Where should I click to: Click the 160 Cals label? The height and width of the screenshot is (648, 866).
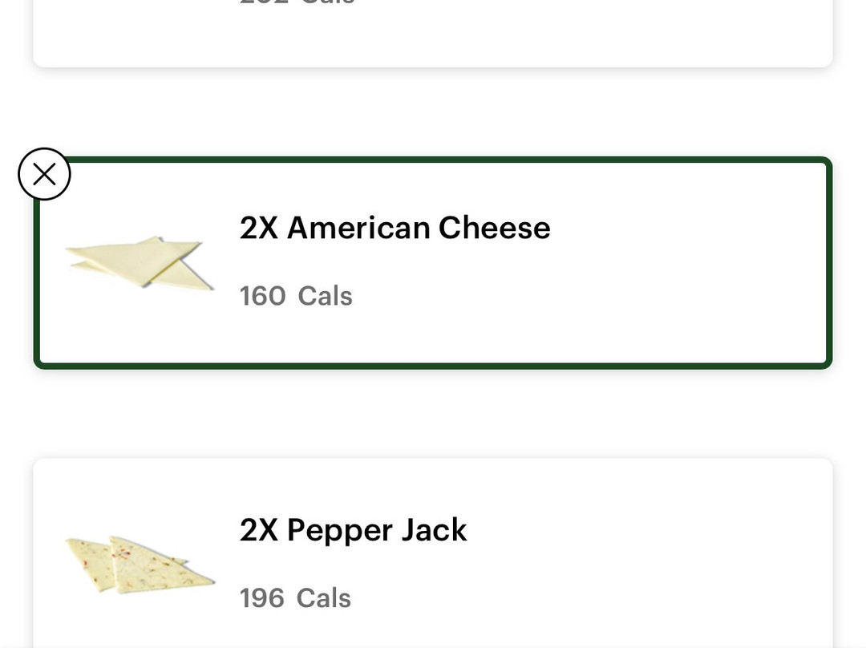click(x=296, y=296)
